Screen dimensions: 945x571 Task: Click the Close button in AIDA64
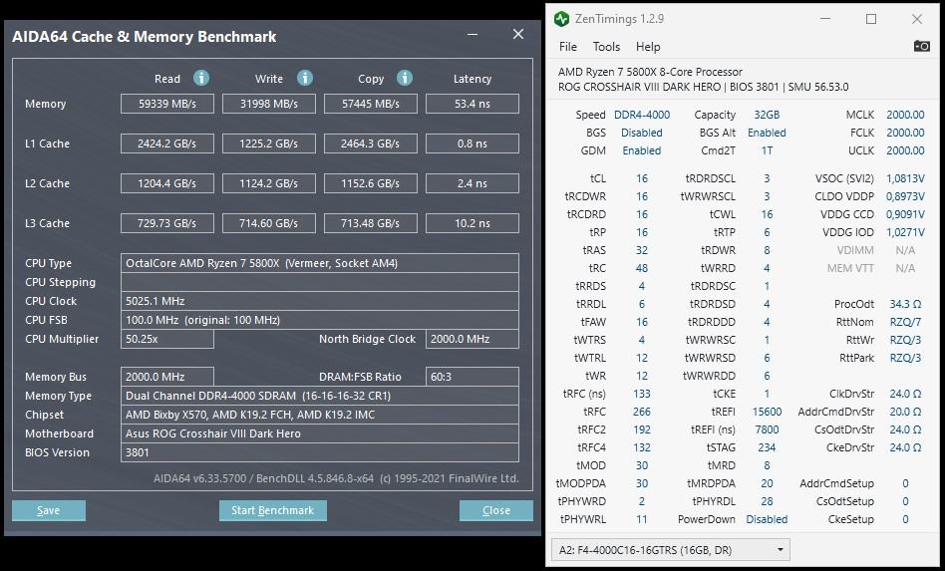[496, 510]
